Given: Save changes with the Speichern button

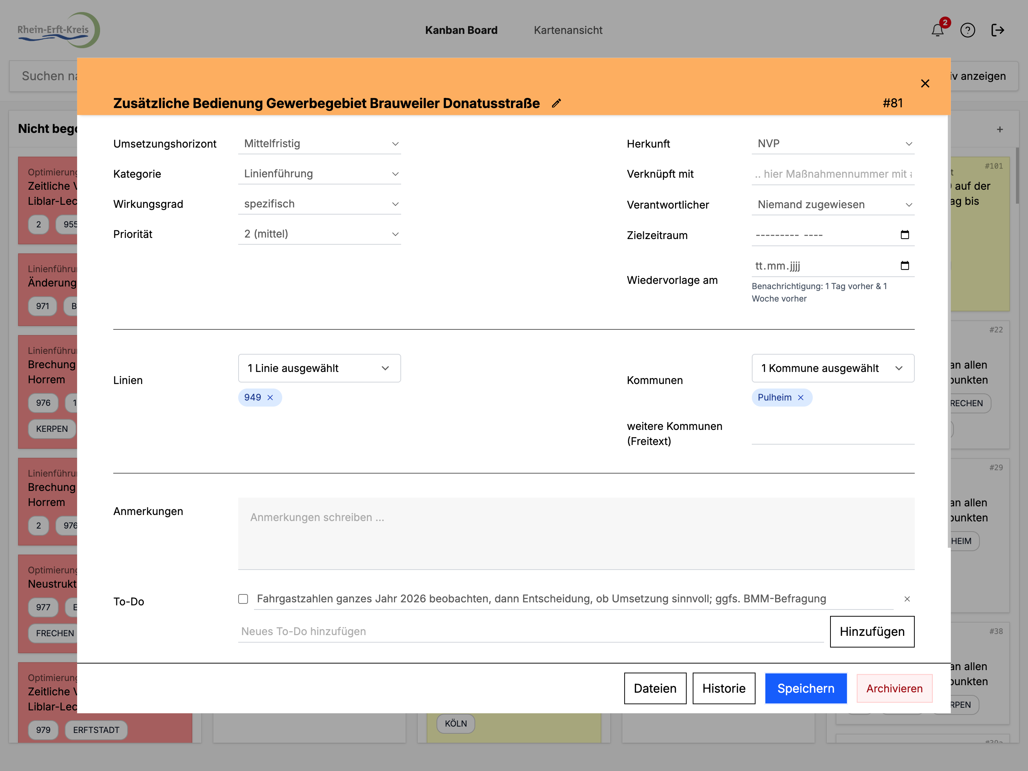Looking at the screenshot, I should (x=805, y=688).
